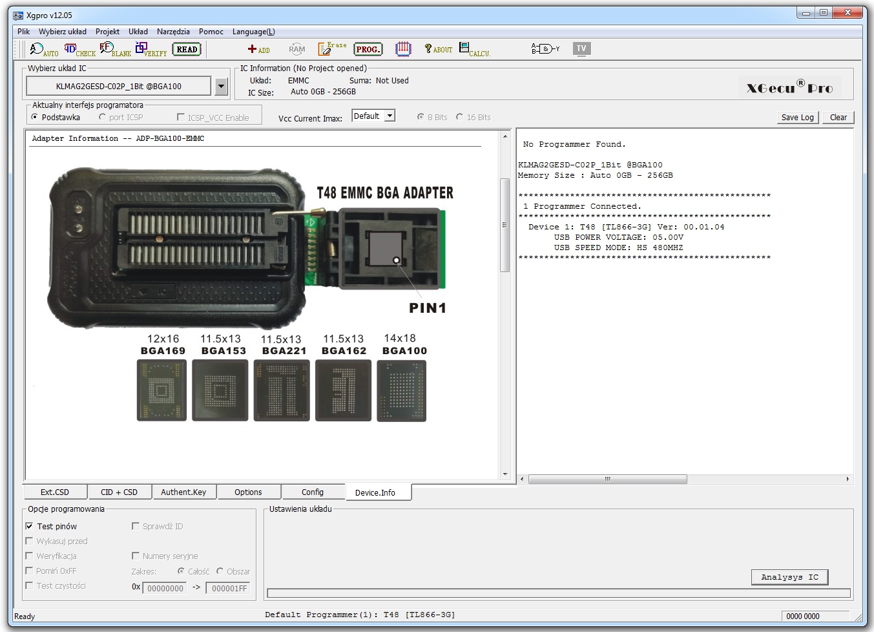
Task: Open the Language(L) menu
Action: click(x=254, y=32)
